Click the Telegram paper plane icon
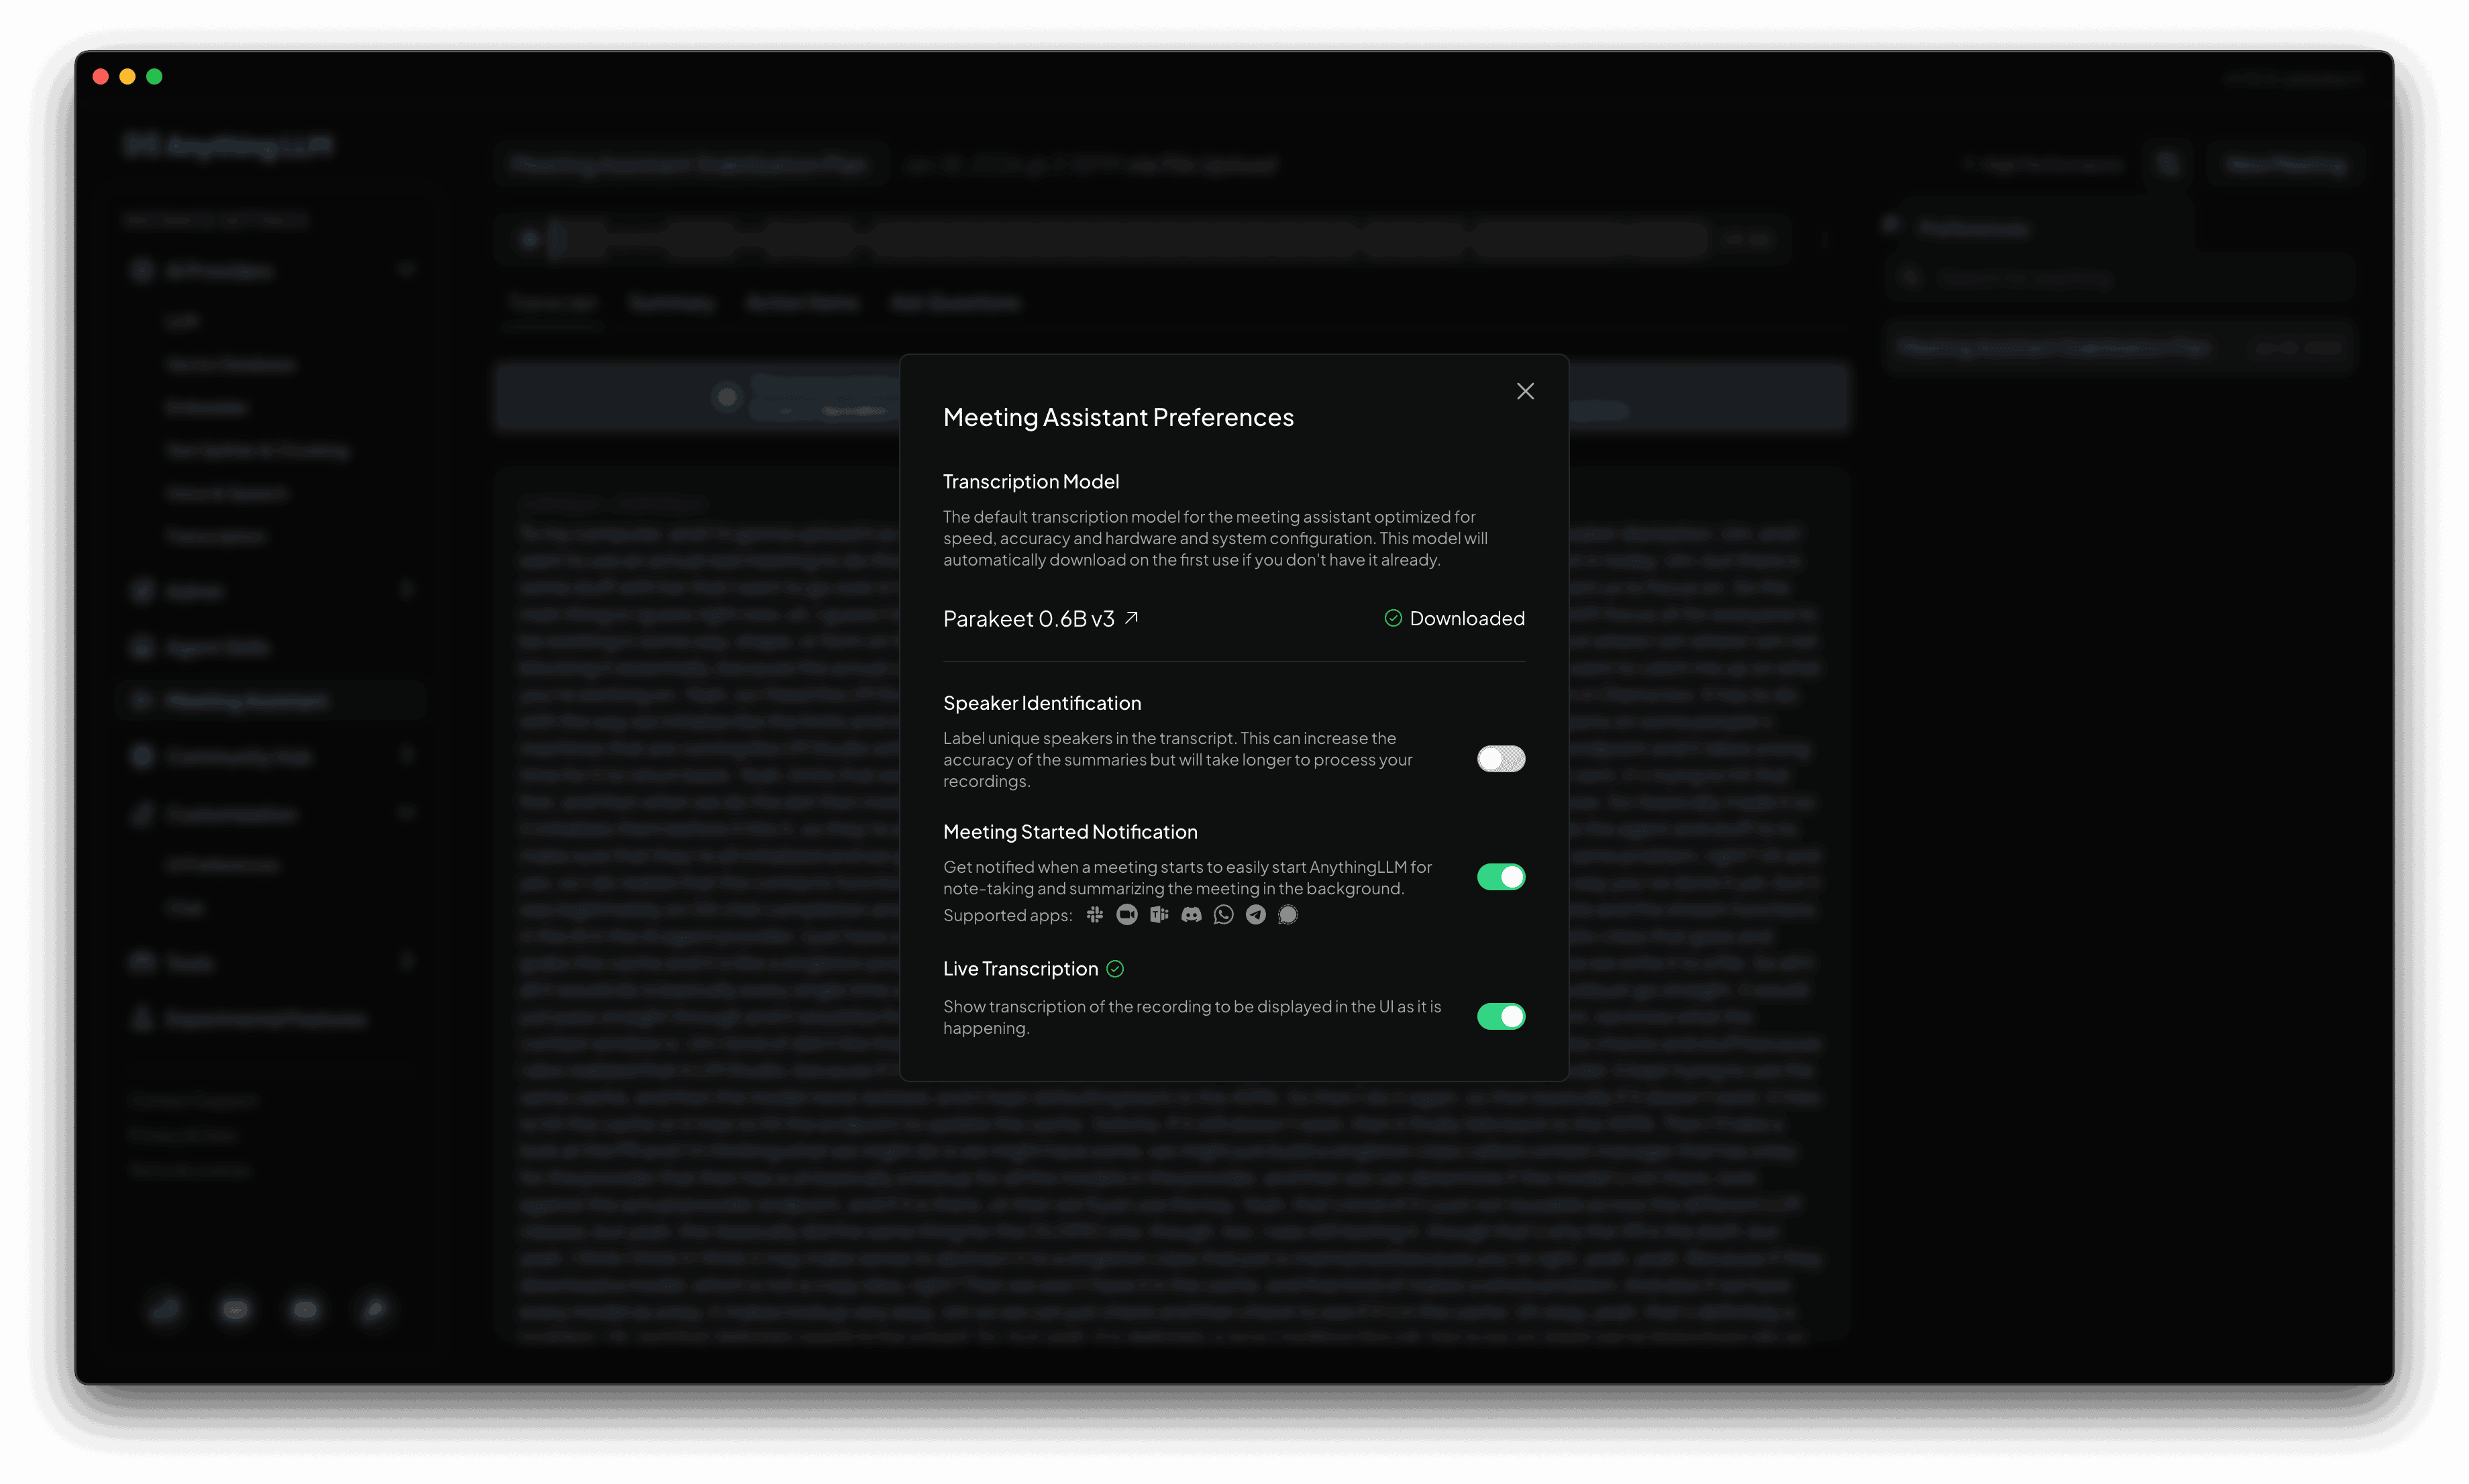Viewport: 2469px width, 1484px height. click(x=1256, y=914)
